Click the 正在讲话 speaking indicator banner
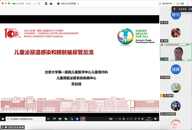 coord(182,9)
